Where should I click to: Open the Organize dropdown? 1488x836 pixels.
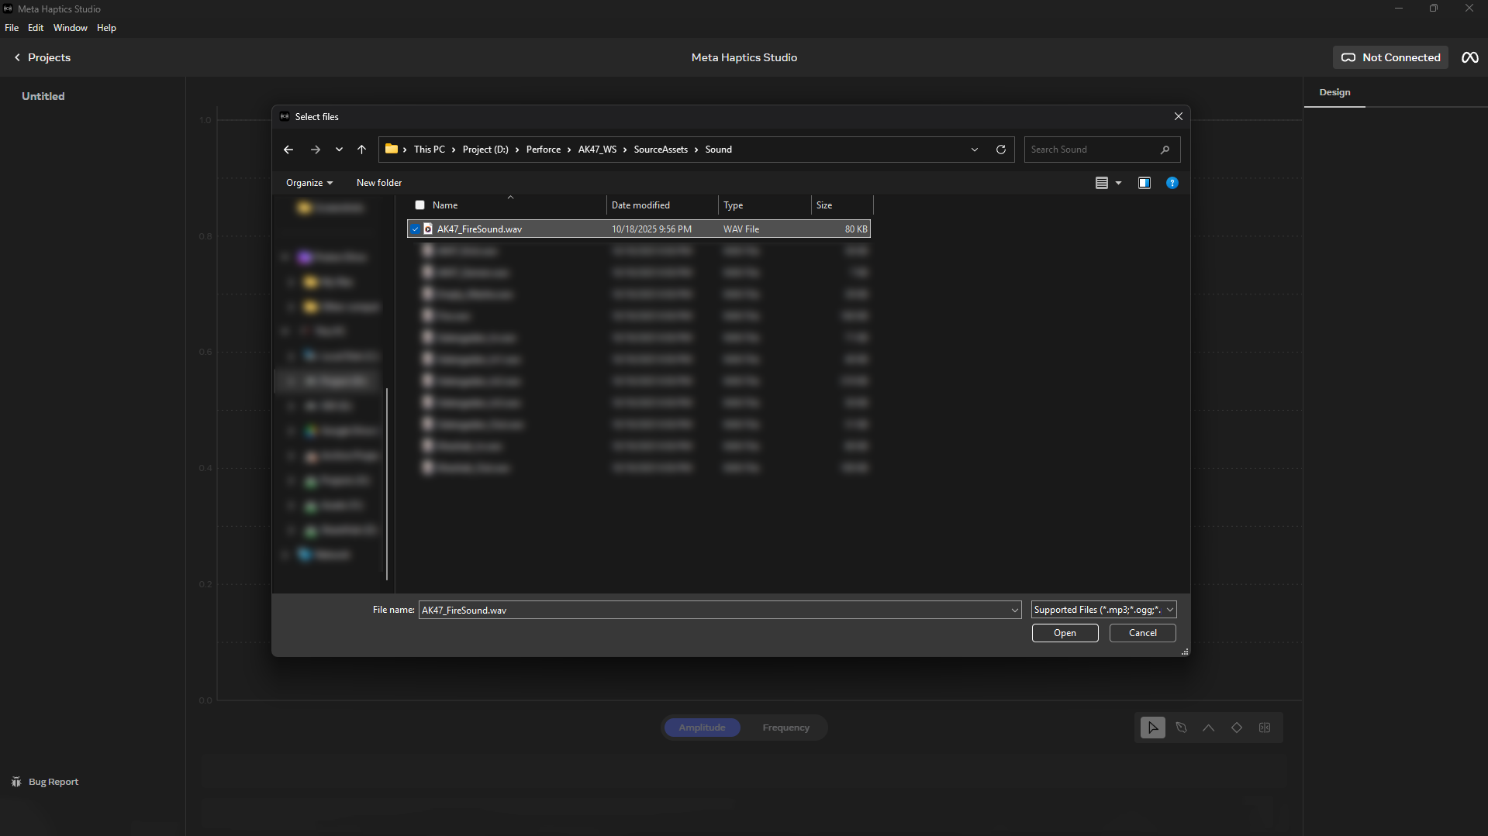(x=309, y=183)
